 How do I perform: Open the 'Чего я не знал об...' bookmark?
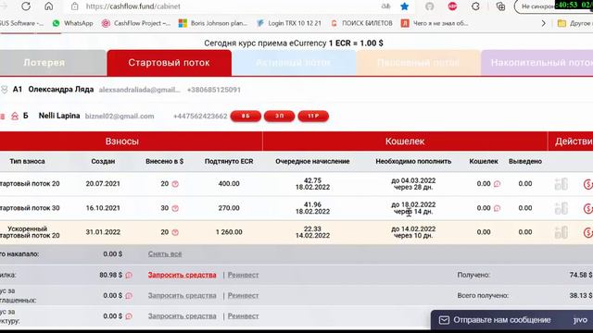point(435,23)
